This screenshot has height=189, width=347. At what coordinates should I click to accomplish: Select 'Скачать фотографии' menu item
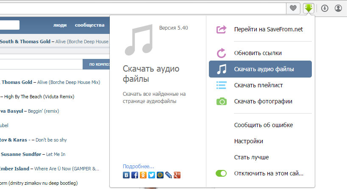263,101
